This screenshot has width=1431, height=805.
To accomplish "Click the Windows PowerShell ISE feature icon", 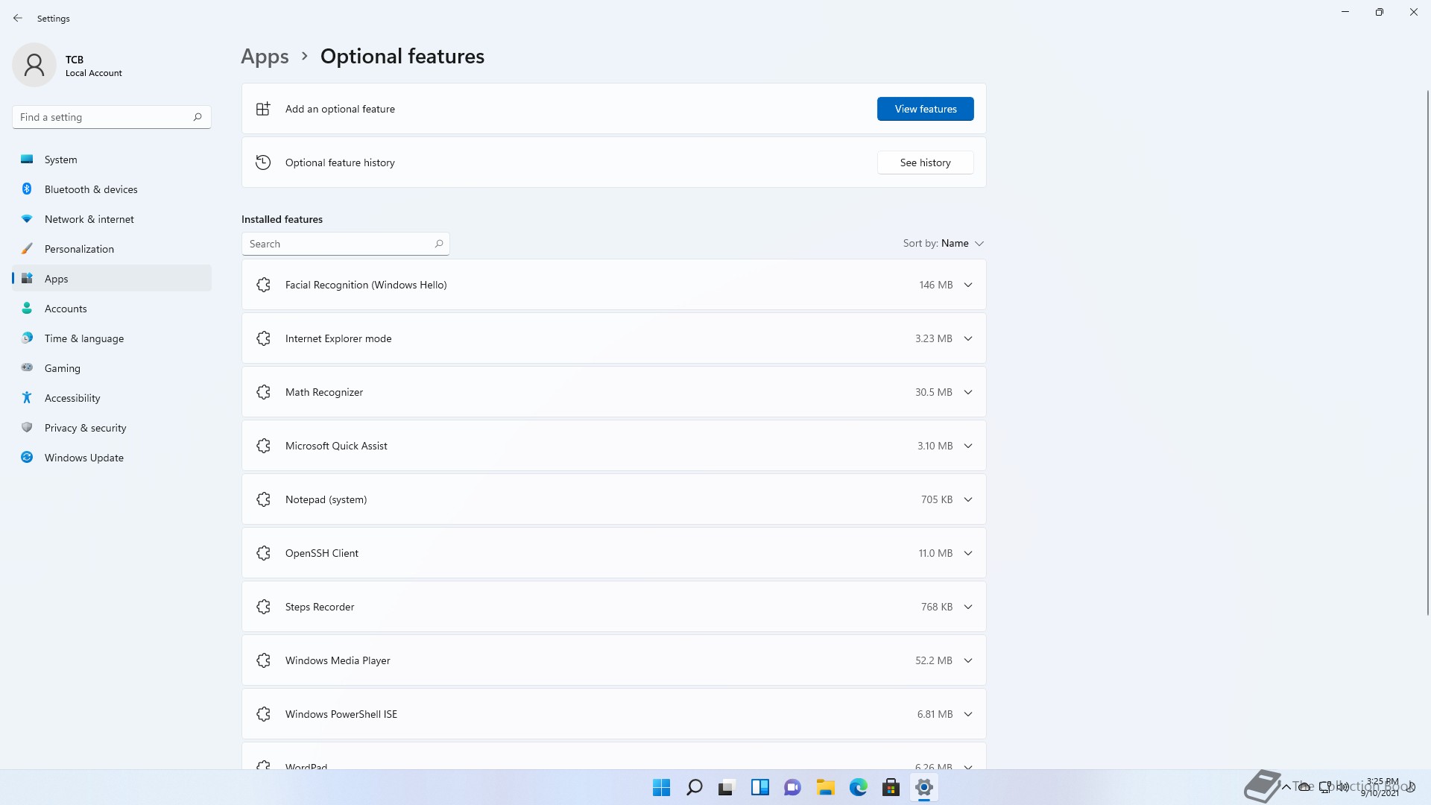I will click(263, 714).
